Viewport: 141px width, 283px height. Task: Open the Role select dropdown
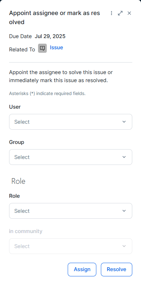point(71,211)
